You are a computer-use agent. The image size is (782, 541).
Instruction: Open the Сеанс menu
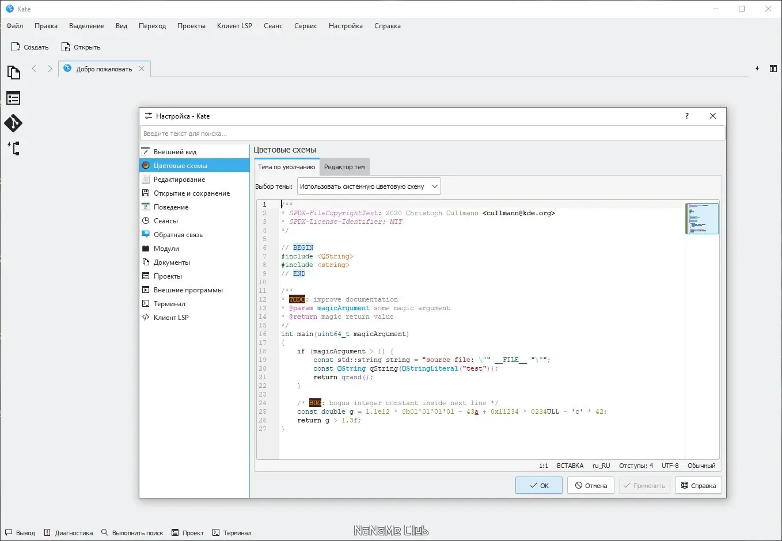click(x=273, y=26)
